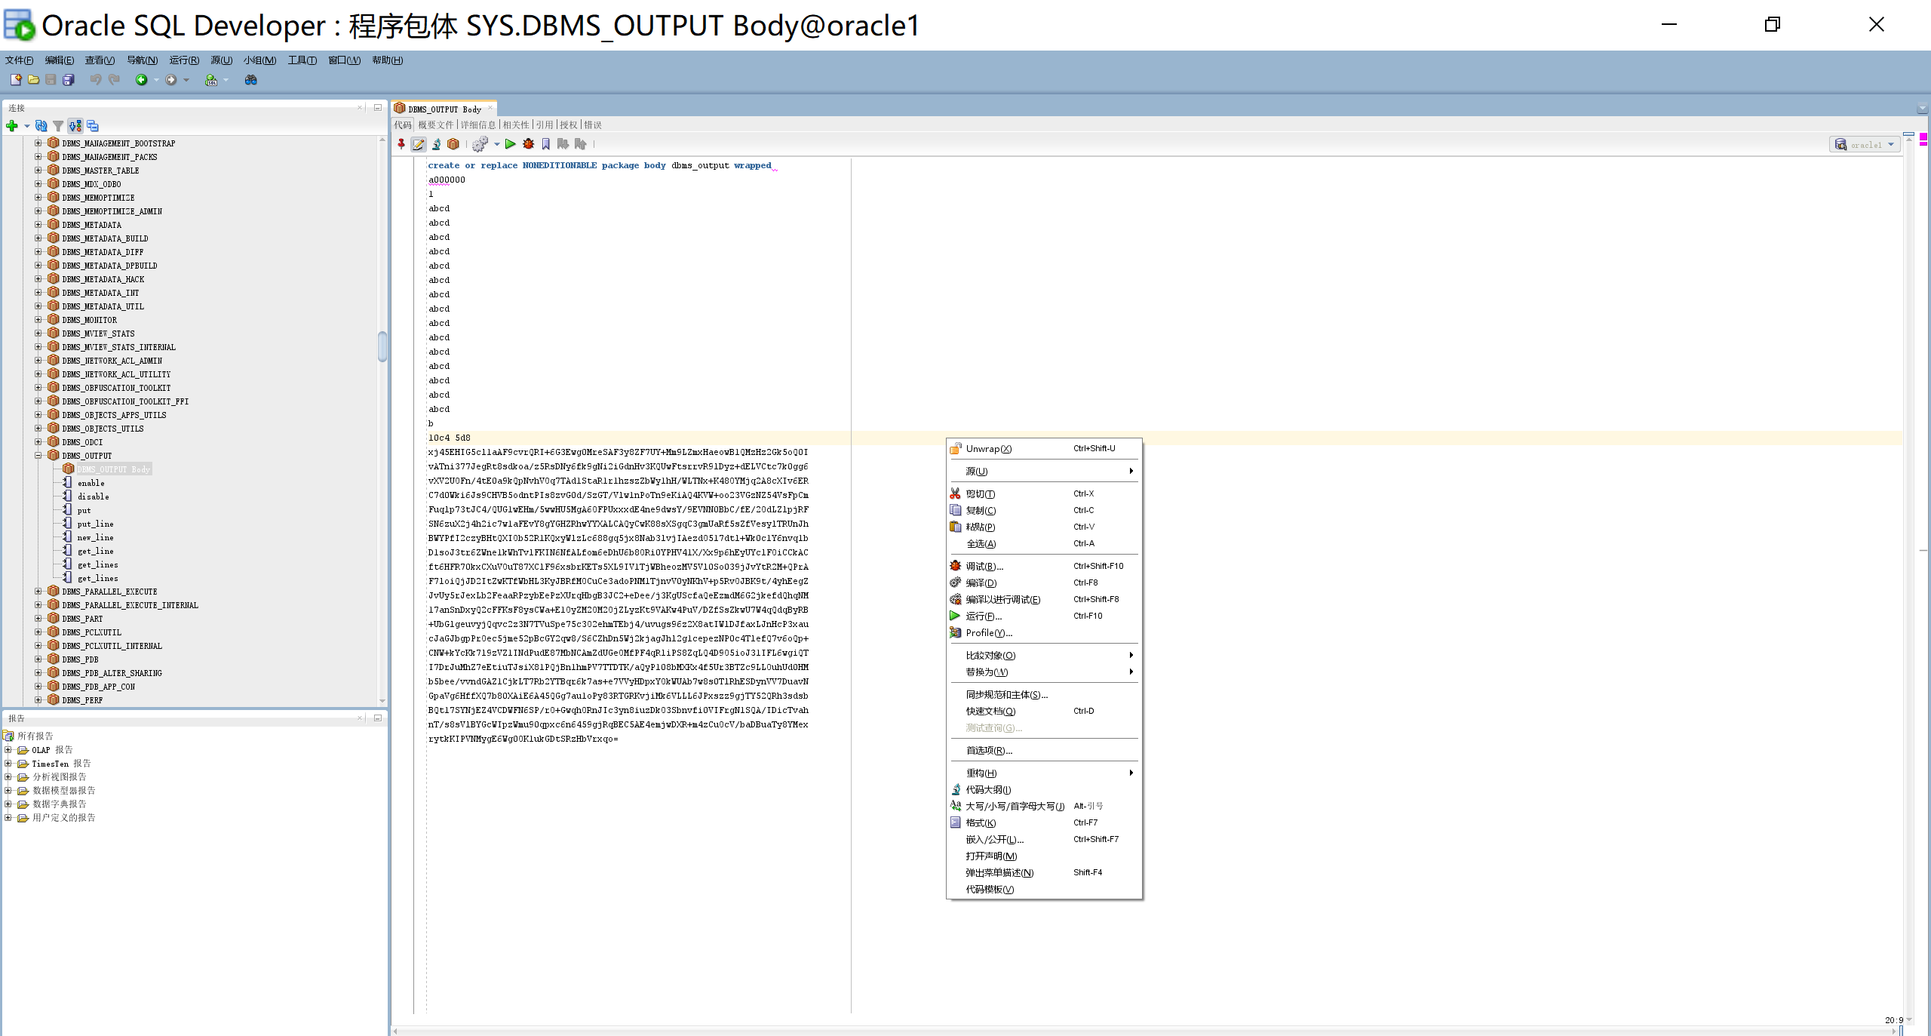Click the Open folder icon in toolbar
The image size is (1931, 1036).
[33, 80]
